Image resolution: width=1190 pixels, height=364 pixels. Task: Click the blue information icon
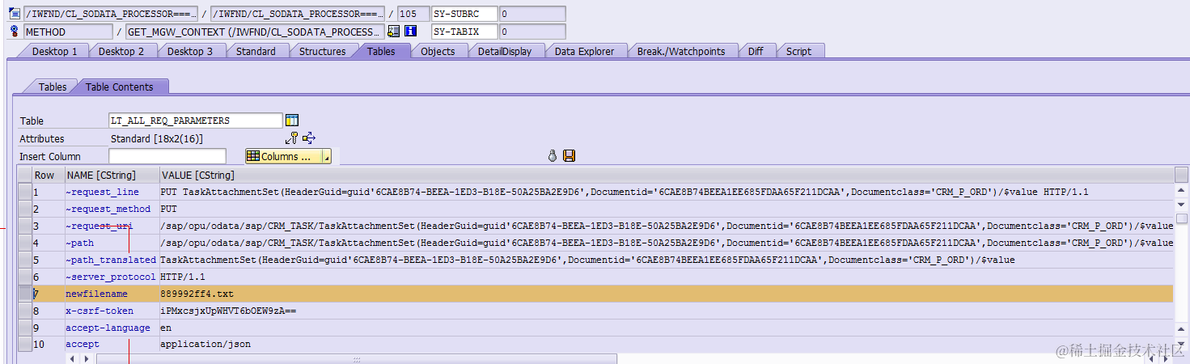click(410, 32)
